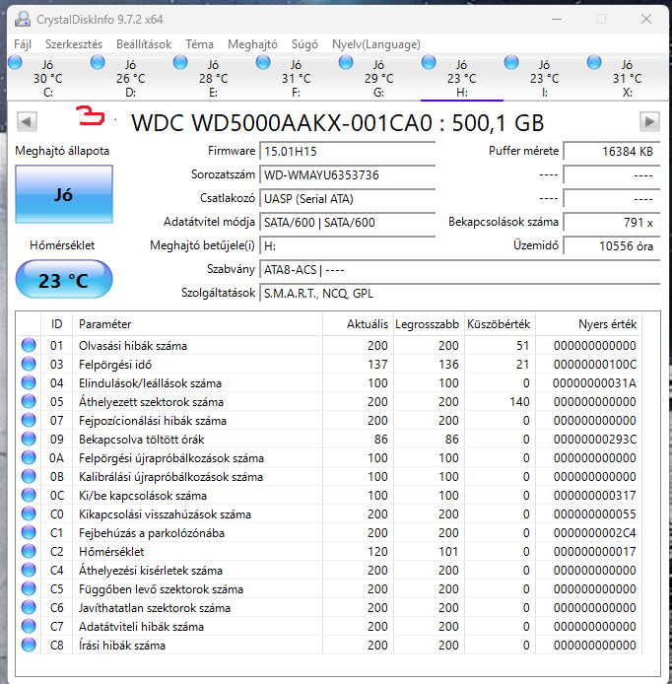Click status icon of row 01 Olvasási hibák
This screenshot has height=684, width=672.
click(29, 345)
